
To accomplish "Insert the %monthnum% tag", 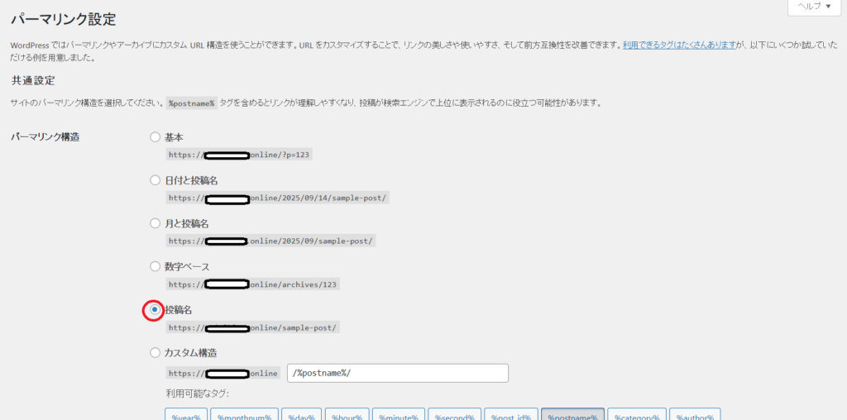I will (244, 414).
